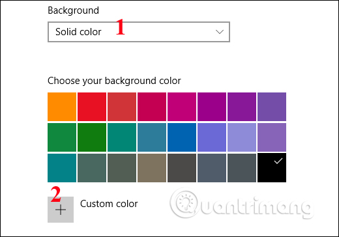This screenshot has width=339, height=237.
Task: Pick the steel blue swatch
Action: click(152, 137)
